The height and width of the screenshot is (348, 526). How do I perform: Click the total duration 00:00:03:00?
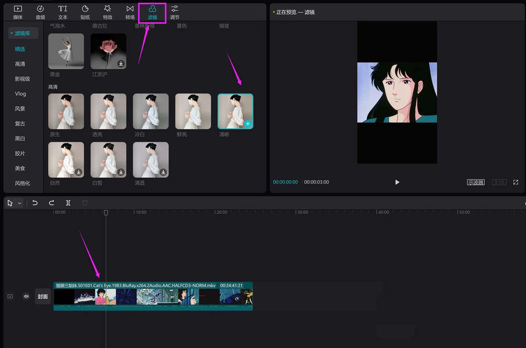click(316, 182)
